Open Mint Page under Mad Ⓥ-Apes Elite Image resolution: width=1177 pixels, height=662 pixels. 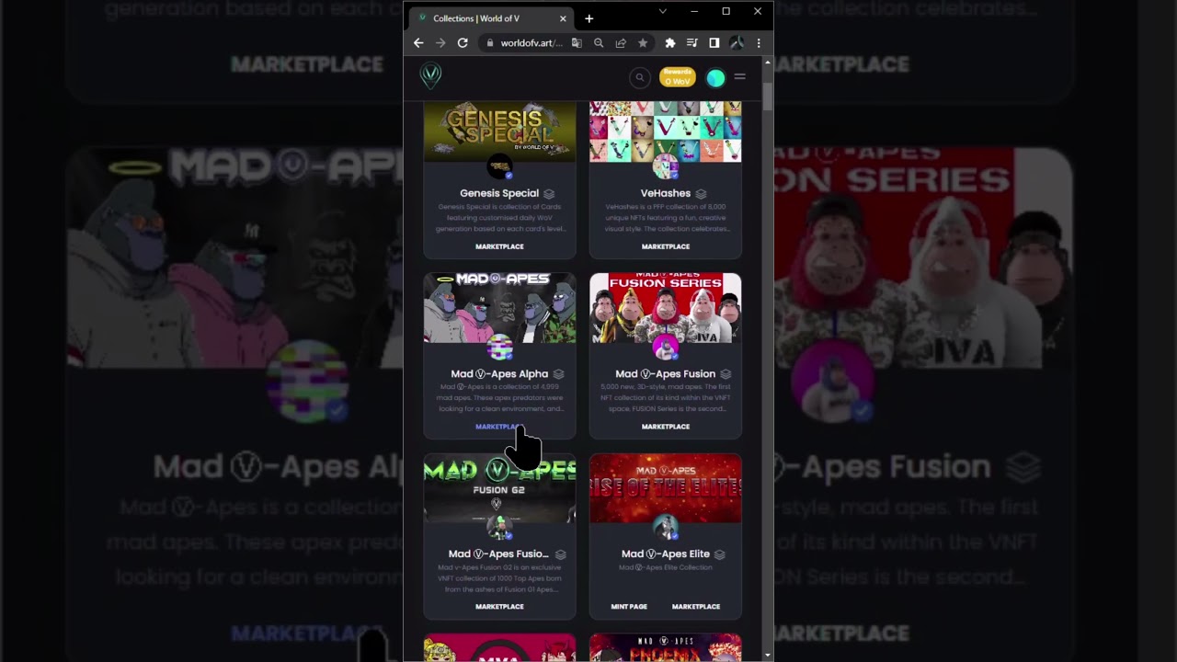point(629,607)
